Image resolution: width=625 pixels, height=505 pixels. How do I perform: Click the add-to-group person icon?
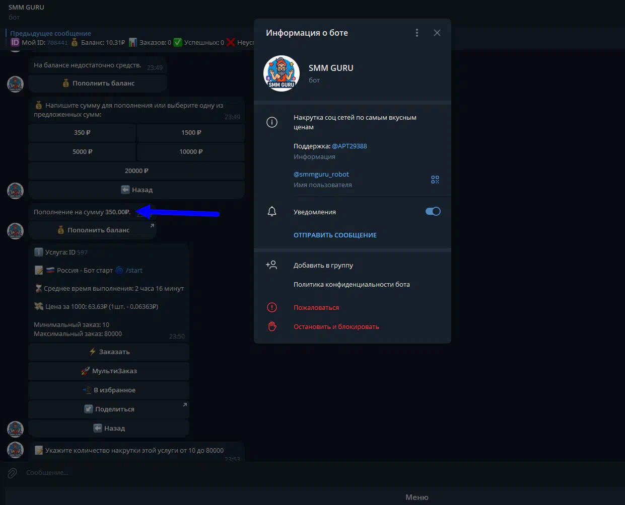coord(271,265)
